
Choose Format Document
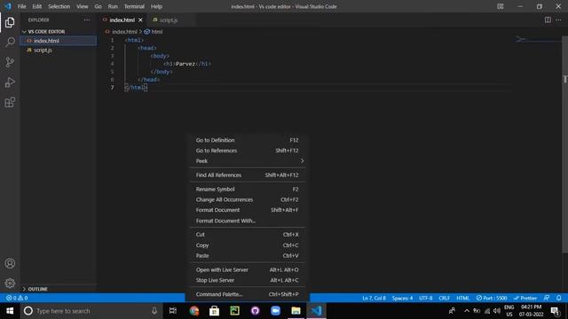247,210
